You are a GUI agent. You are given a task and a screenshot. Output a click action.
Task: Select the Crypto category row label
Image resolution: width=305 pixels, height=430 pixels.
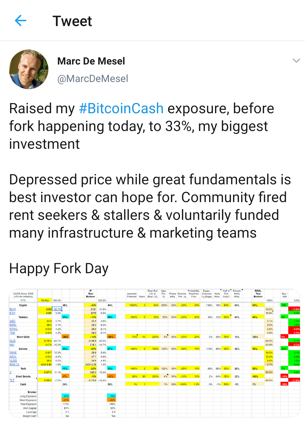tap(23, 305)
